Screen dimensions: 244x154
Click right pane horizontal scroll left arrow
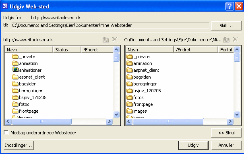[129, 121]
